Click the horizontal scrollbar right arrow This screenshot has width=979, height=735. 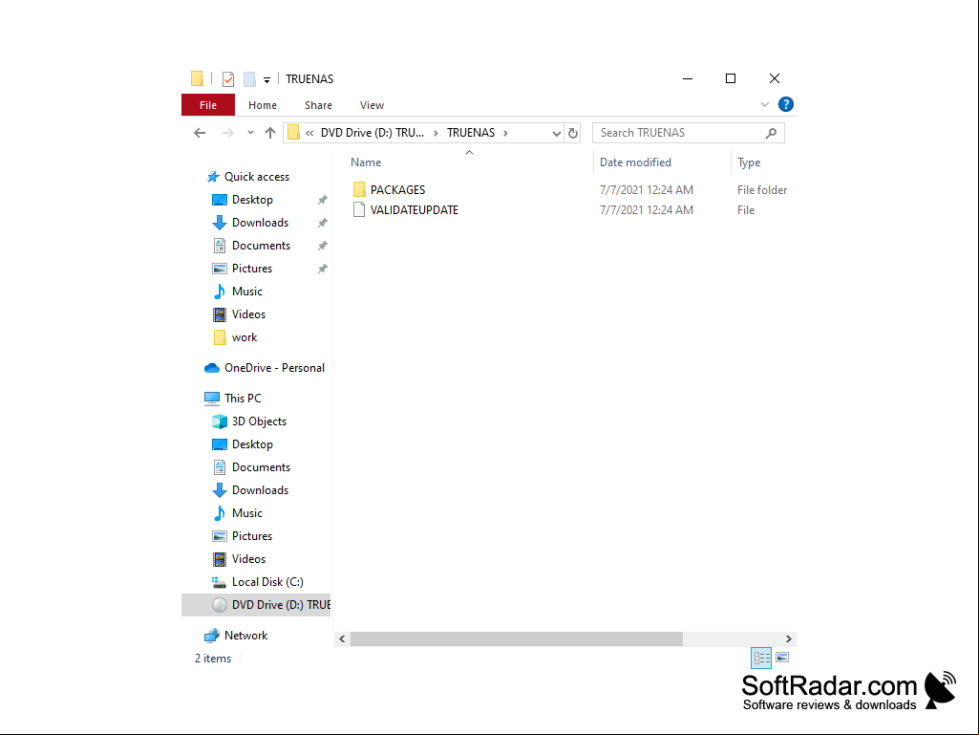(x=789, y=638)
